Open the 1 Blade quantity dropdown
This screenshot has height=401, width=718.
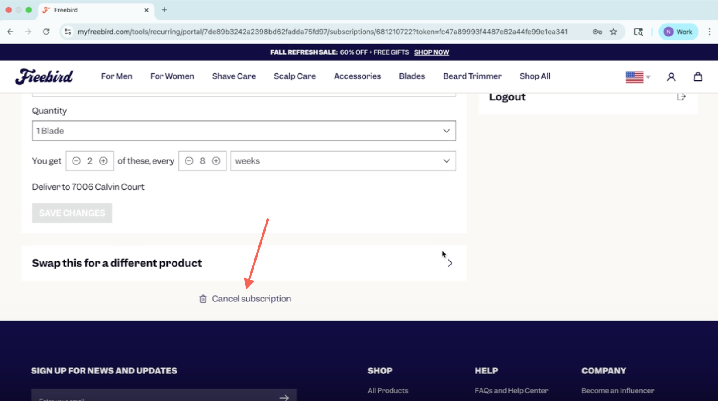point(244,131)
